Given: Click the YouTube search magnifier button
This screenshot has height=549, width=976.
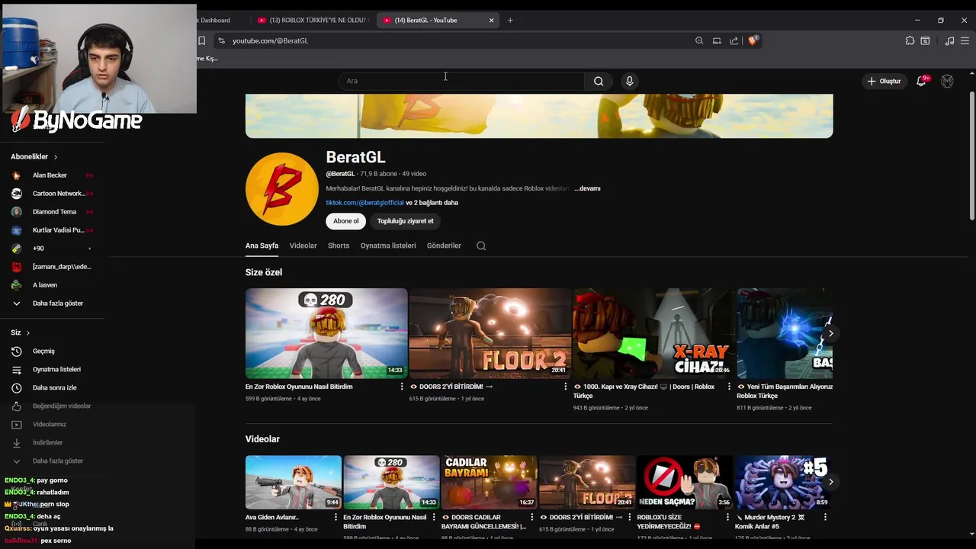Looking at the screenshot, I should click(x=599, y=81).
